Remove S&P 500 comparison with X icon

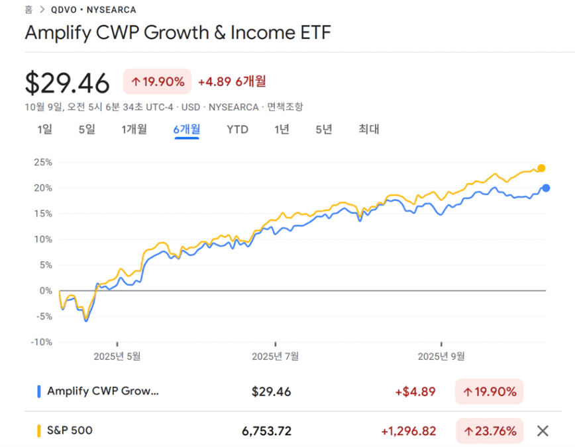coord(543,431)
